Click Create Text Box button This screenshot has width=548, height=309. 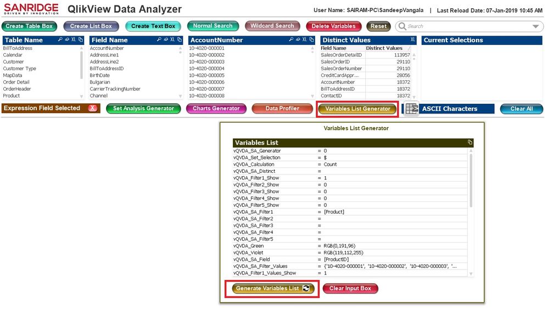(153, 26)
